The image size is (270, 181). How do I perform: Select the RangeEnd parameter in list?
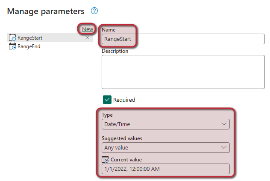(29, 46)
